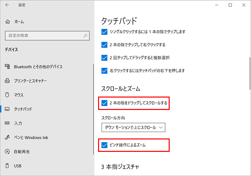The height and width of the screenshot is (176, 251).
Task: Open the マウス settings page
Action: point(19,95)
